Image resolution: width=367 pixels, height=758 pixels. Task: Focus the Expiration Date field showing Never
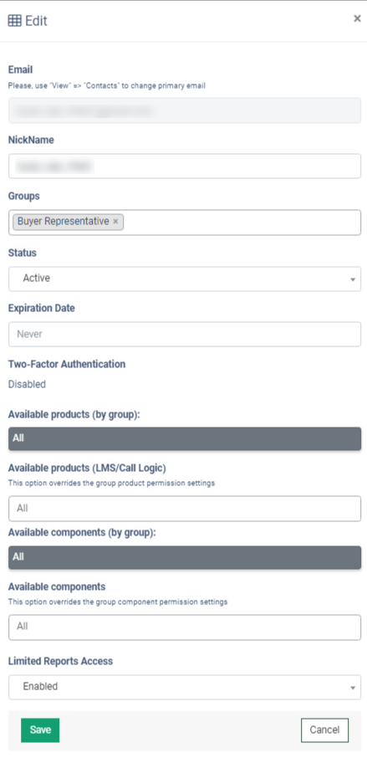tap(185, 334)
